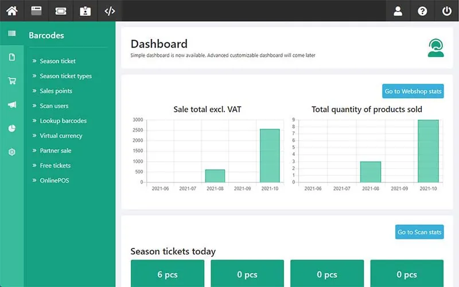Open the ticket icon in top bar
This screenshot has height=287, width=459.
click(61, 11)
